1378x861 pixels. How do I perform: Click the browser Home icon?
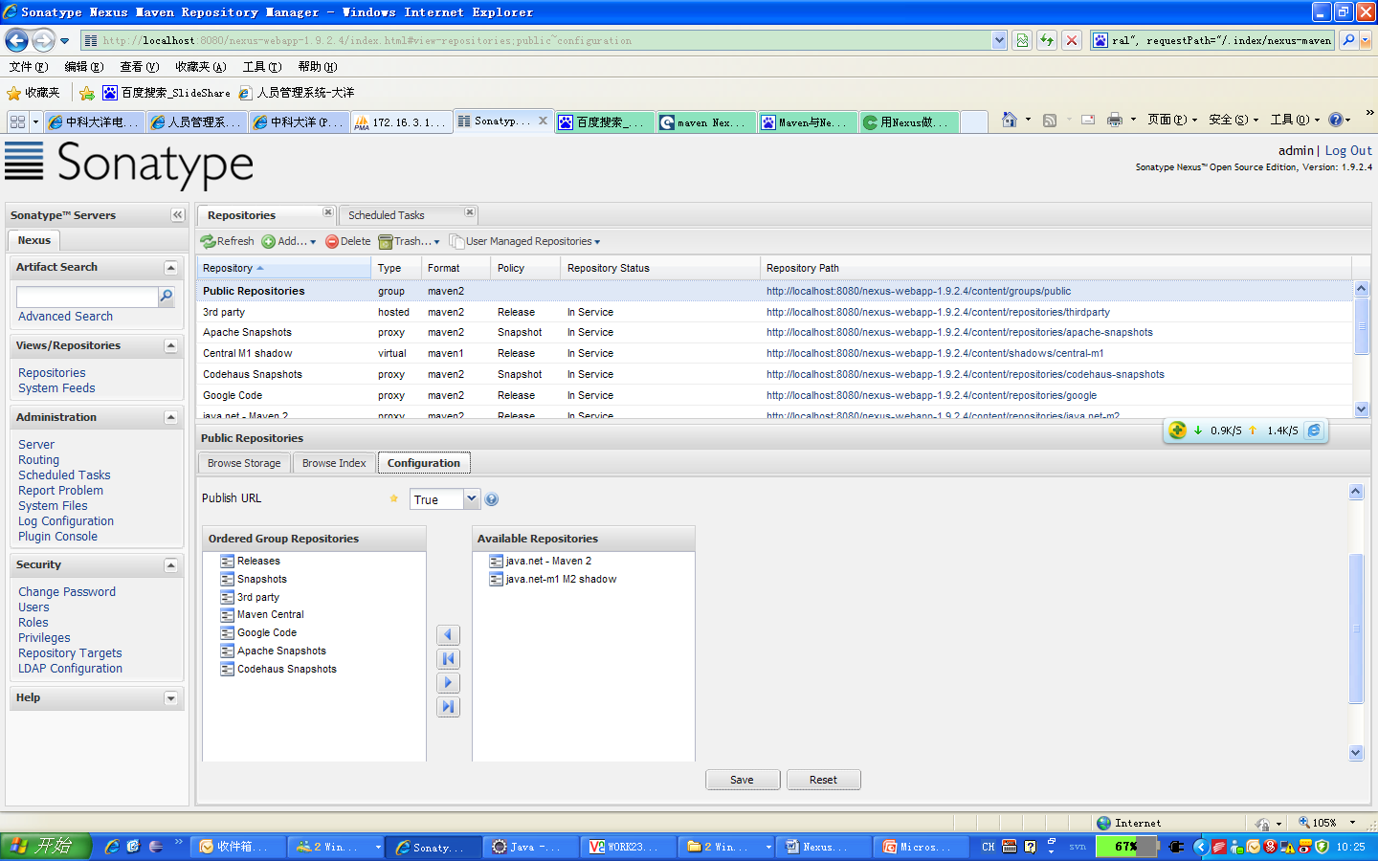click(x=1009, y=120)
